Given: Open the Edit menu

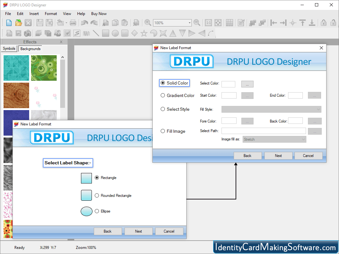Looking at the screenshot, I should (20, 14).
